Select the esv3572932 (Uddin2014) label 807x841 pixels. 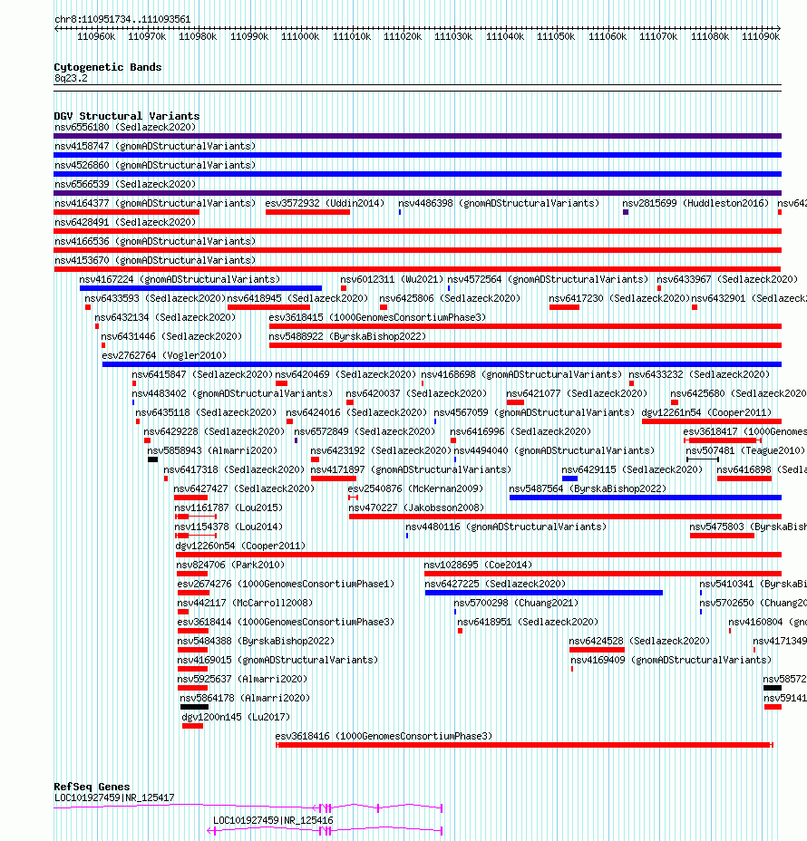(325, 203)
